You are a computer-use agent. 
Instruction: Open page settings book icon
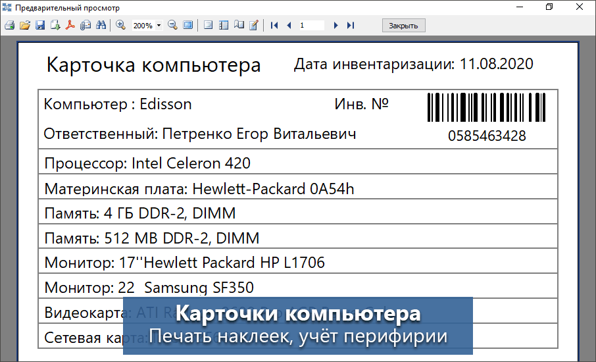[x=239, y=26]
